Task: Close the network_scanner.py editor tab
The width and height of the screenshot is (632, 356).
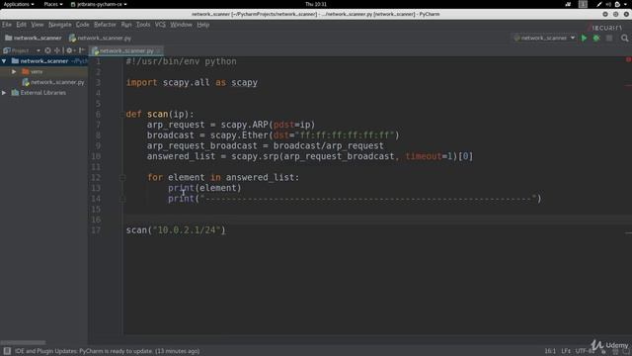Action: click(x=159, y=50)
